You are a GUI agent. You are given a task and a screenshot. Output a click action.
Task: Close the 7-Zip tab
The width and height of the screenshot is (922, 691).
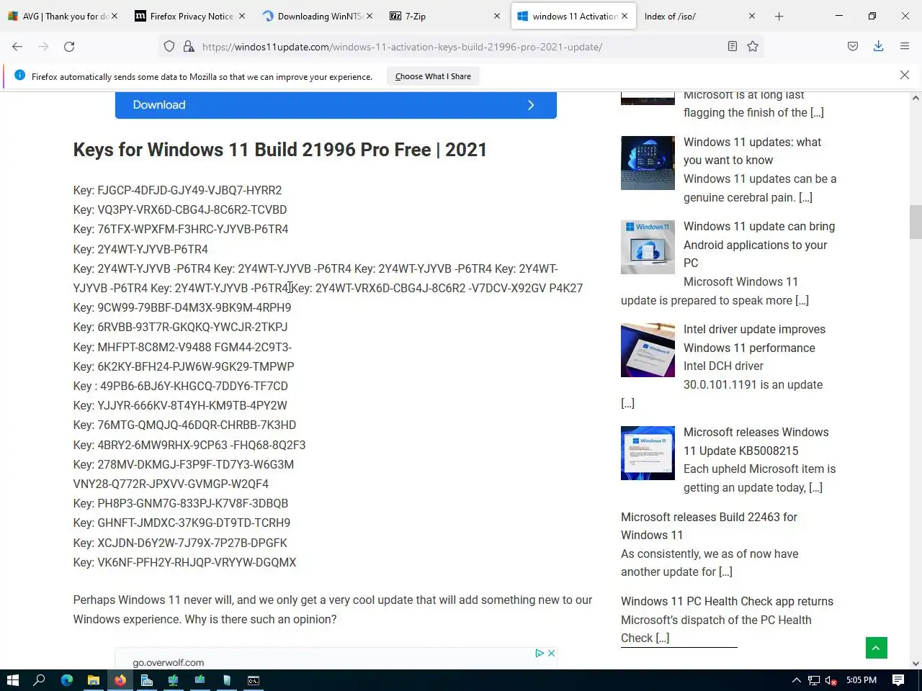[496, 16]
